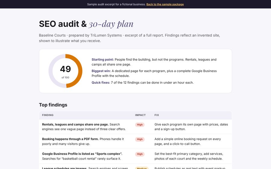This screenshot has width=271, height=169.
Task: Click the 'Top findings' heading
Action: tap(53, 105)
